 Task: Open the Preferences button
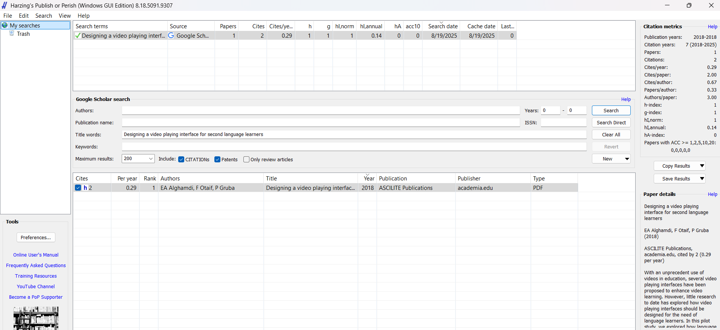(36, 237)
